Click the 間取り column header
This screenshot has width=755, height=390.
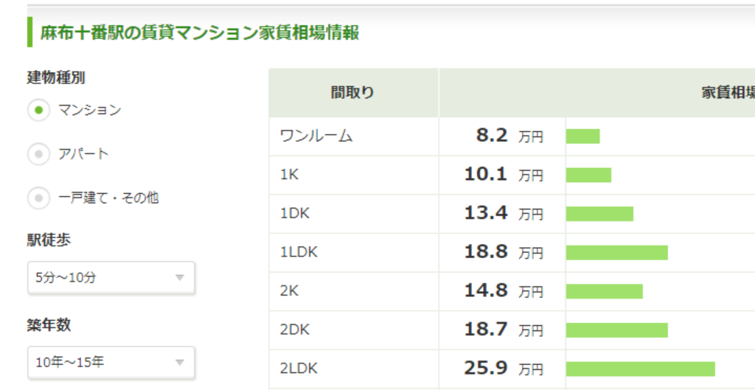(352, 93)
